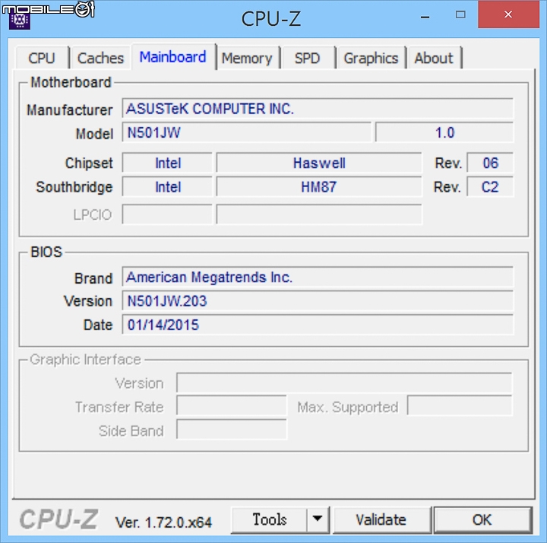Open the Graphics tab
547x543 pixels.
click(x=371, y=58)
